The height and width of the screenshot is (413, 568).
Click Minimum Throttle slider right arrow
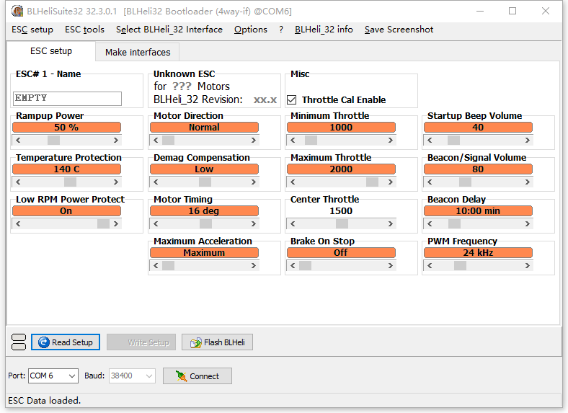[391, 141]
